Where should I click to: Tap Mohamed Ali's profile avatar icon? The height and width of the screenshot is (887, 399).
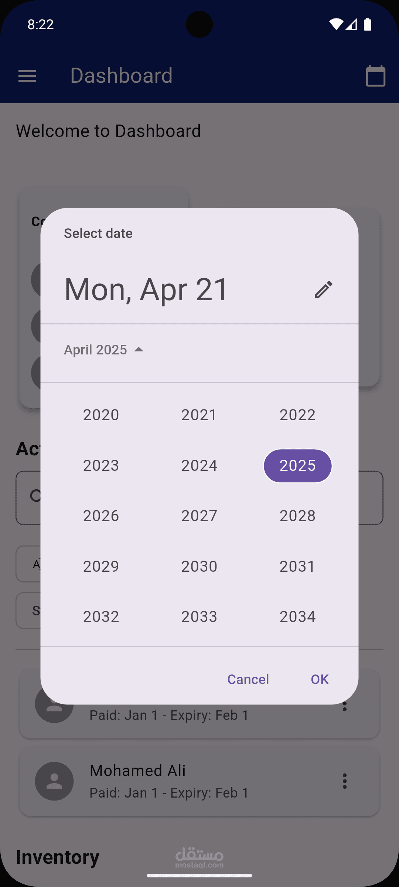[x=54, y=781]
